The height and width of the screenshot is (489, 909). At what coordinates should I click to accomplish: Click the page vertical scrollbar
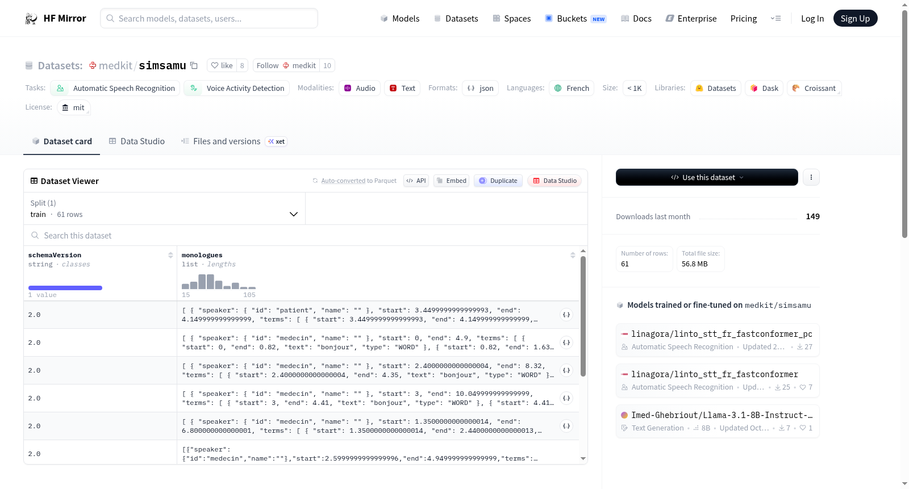[x=904, y=124]
